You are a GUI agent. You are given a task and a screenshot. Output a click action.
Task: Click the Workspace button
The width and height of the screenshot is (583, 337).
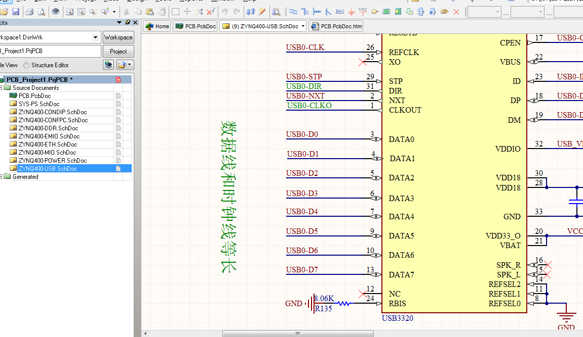click(x=118, y=37)
